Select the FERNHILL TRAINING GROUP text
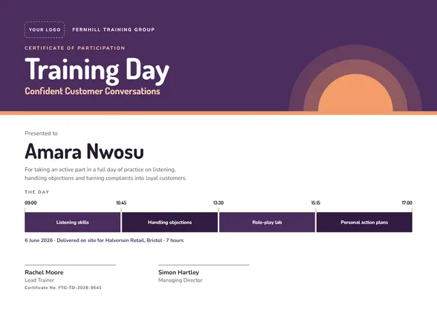This screenshot has height=309, width=437. coord(113,29)
